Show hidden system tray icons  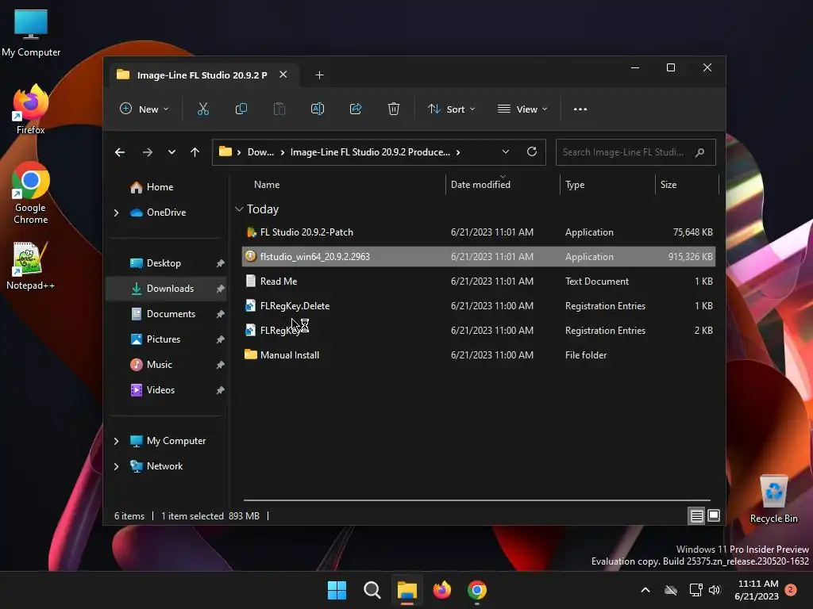pos(645,590)
